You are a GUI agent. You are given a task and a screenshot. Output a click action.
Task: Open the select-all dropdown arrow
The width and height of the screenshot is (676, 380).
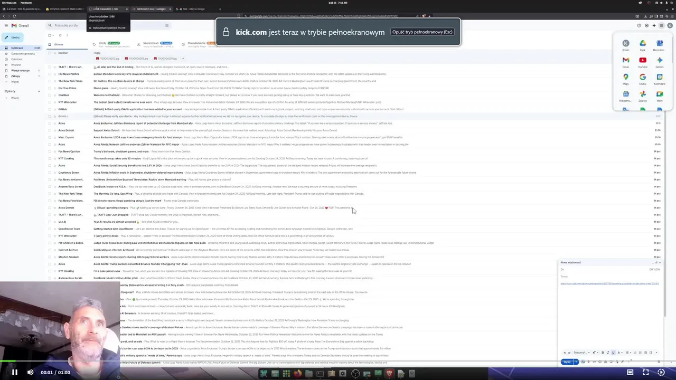point(53,35)
